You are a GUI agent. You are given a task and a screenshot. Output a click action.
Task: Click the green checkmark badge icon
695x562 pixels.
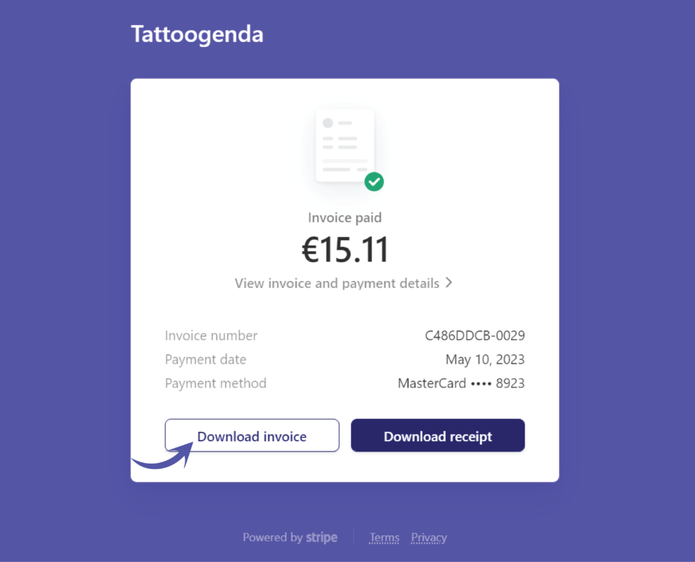click(x=374, y=182)
